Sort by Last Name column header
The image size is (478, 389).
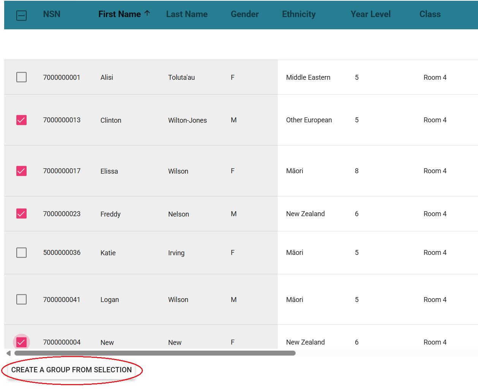187,14
